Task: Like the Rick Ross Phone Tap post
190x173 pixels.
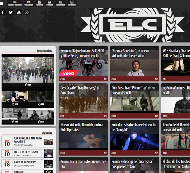Action: click(x=114, y=116)
